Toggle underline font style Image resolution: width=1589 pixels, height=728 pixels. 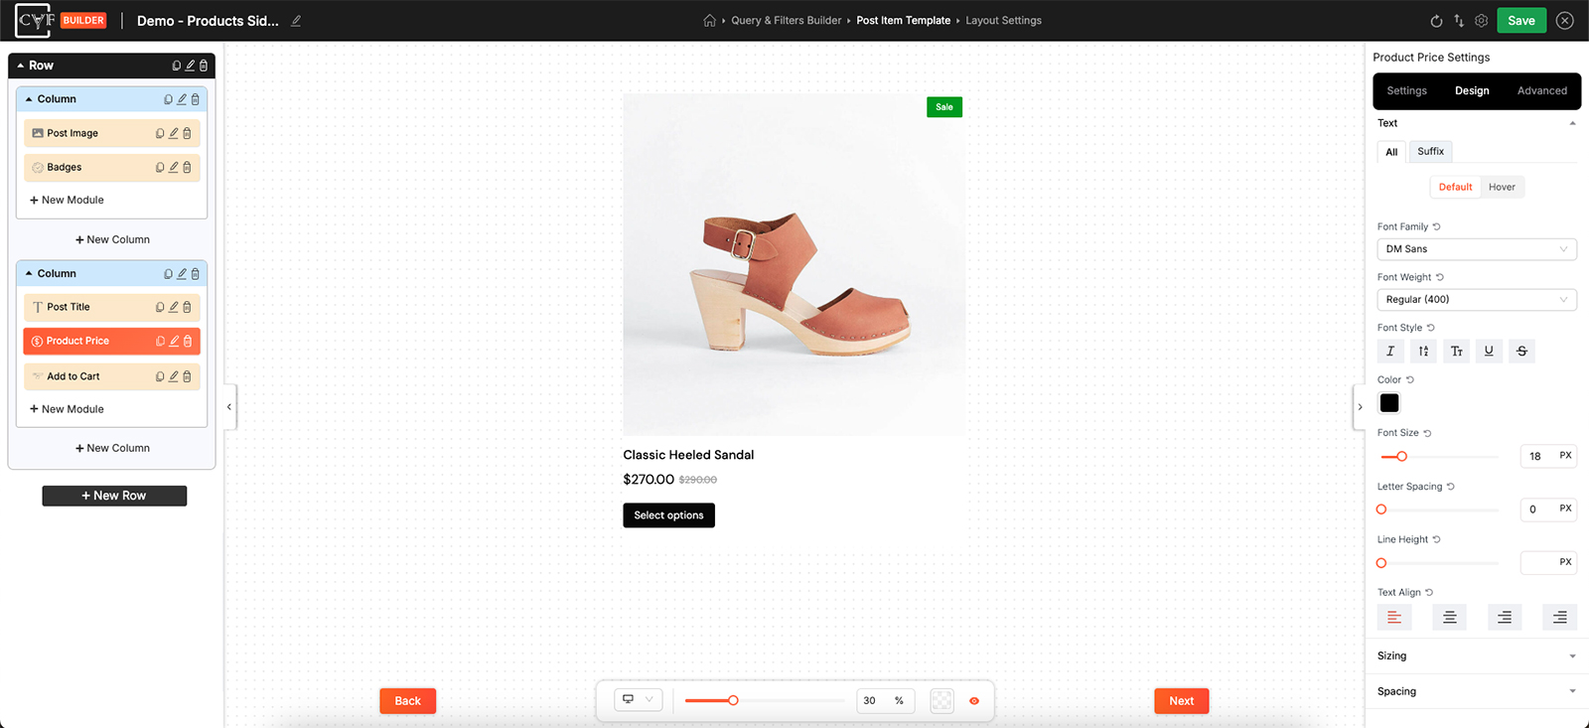pos(1489,352)
